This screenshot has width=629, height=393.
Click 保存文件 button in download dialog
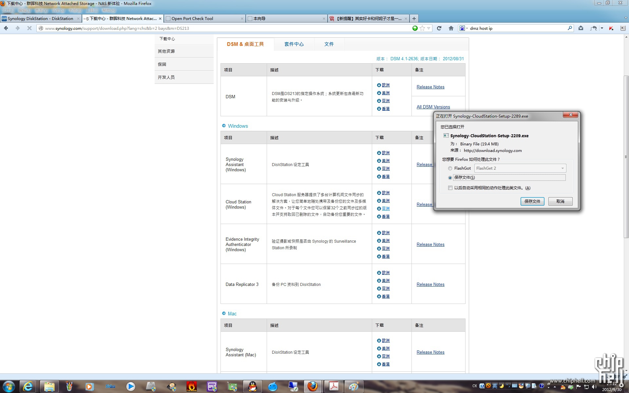click(x=532, y=201)
